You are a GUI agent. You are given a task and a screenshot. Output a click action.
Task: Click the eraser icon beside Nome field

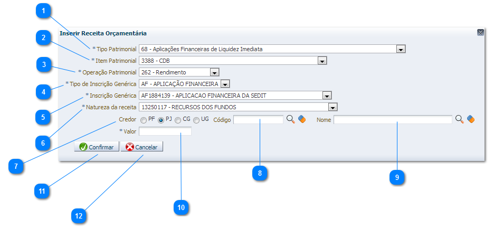[x=471, y=120]
